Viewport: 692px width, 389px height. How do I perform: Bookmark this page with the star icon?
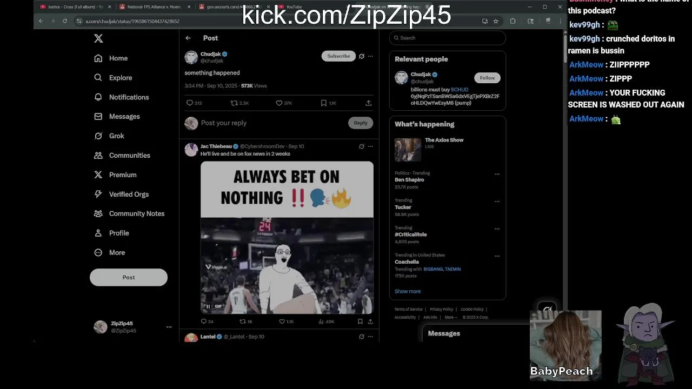(x=496, y=21)
